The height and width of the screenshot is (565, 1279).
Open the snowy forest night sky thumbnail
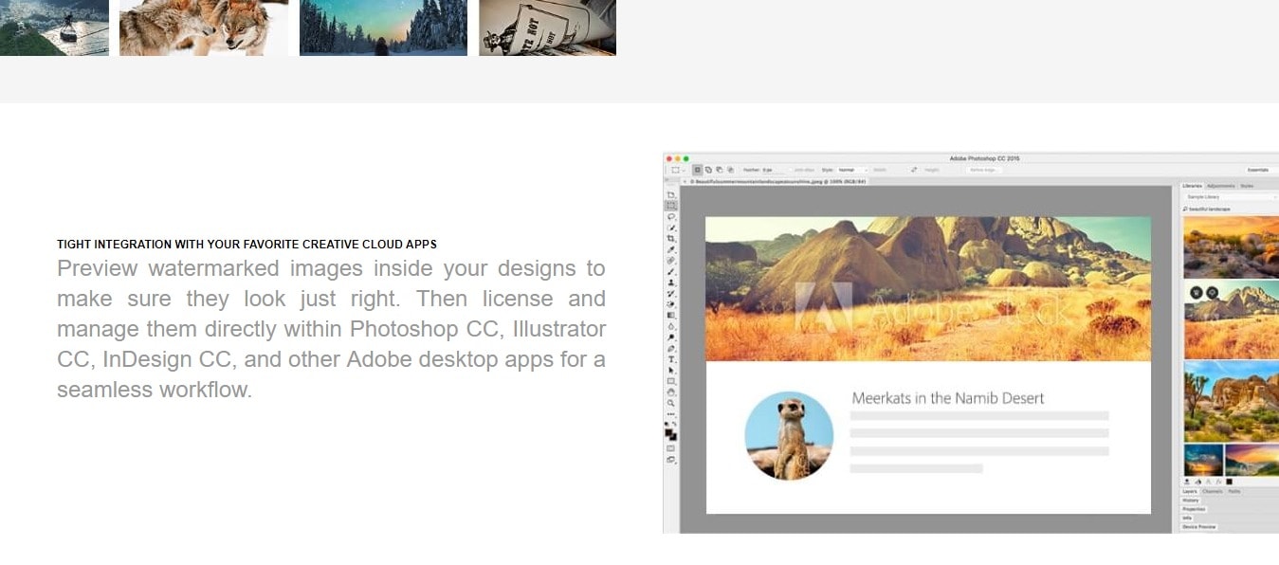383,27
